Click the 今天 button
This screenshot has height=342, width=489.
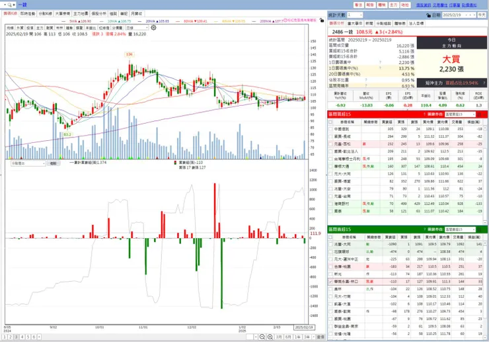coord(482,15)
